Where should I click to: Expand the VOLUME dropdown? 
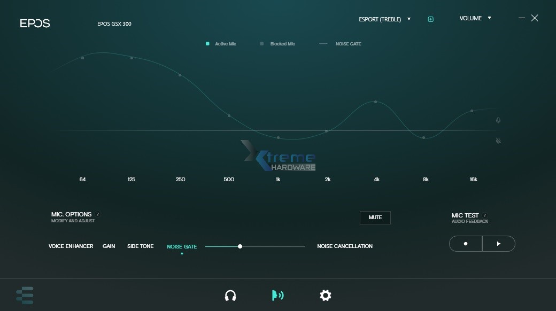pyautogui.click(x=475, y=18)
